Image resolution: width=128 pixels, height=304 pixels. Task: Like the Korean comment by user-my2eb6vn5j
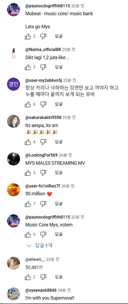[28, 104]
